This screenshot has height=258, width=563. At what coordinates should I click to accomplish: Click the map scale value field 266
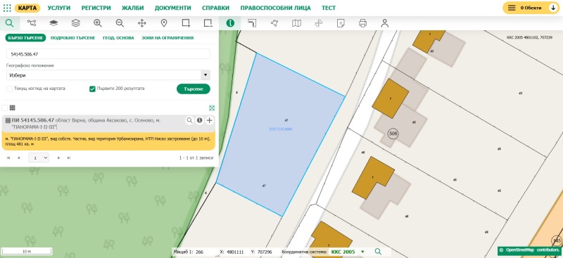pos(200,252)
